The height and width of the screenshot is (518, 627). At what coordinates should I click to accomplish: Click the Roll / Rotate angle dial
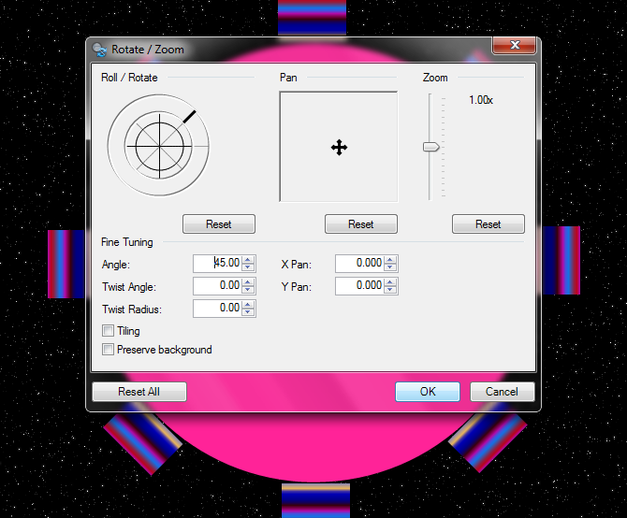click(158, 145)
